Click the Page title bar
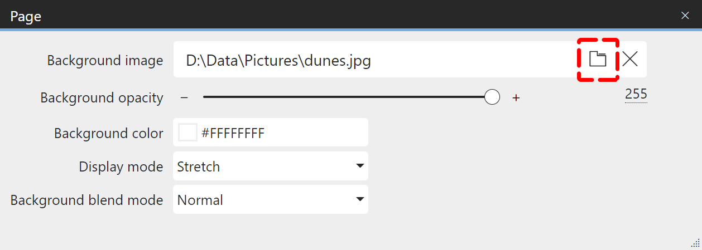Screen dimensions: 702x250 (335, 16)
